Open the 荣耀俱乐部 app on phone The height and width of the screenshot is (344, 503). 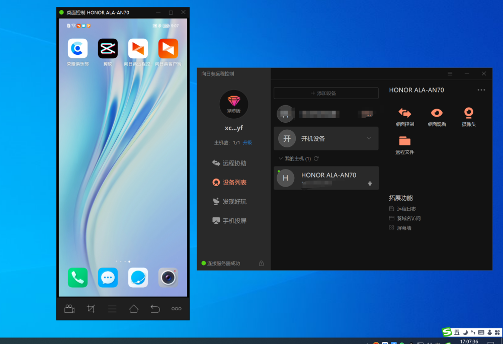[77, 48]
